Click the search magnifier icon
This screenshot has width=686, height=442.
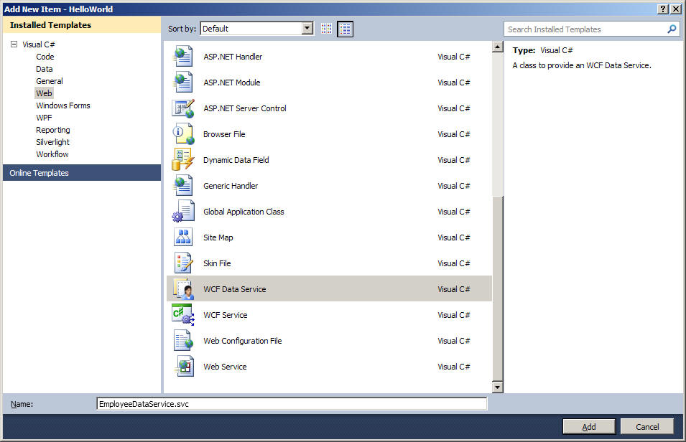[x=672, y=29]
